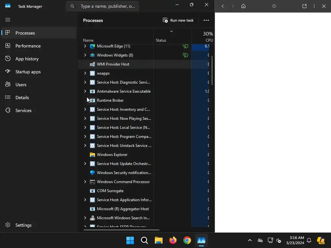Image resolution: width=331 pixels, height=248 pixels.
Task: Expand Service Host: Now Playing Session row
Action: click(85, 119)
